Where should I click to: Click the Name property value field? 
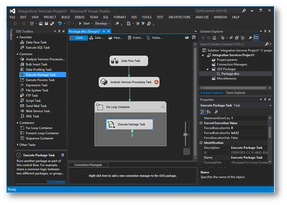tap(249, 158)
